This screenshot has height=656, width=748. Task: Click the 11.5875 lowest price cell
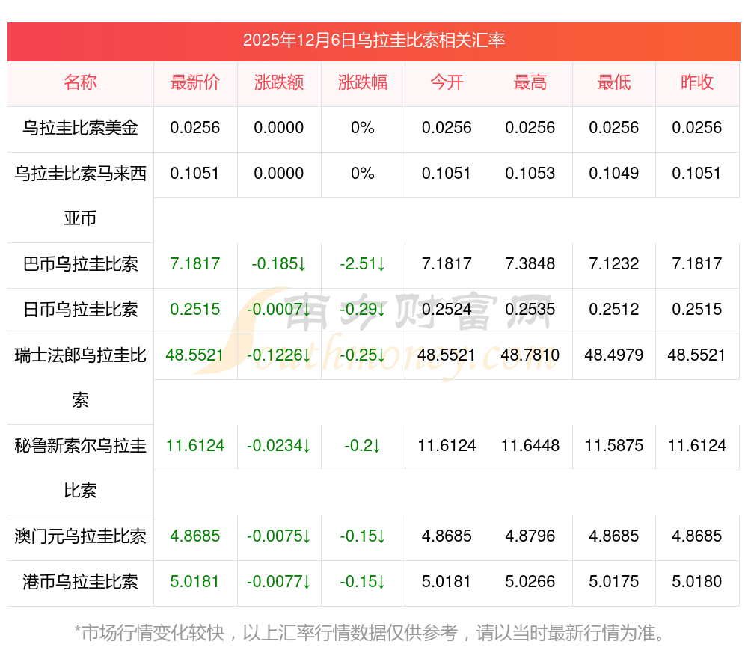pyautogui.click(x=614, y=446)
